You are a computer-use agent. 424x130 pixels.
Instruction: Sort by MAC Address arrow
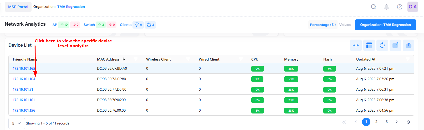coord(124,59)
